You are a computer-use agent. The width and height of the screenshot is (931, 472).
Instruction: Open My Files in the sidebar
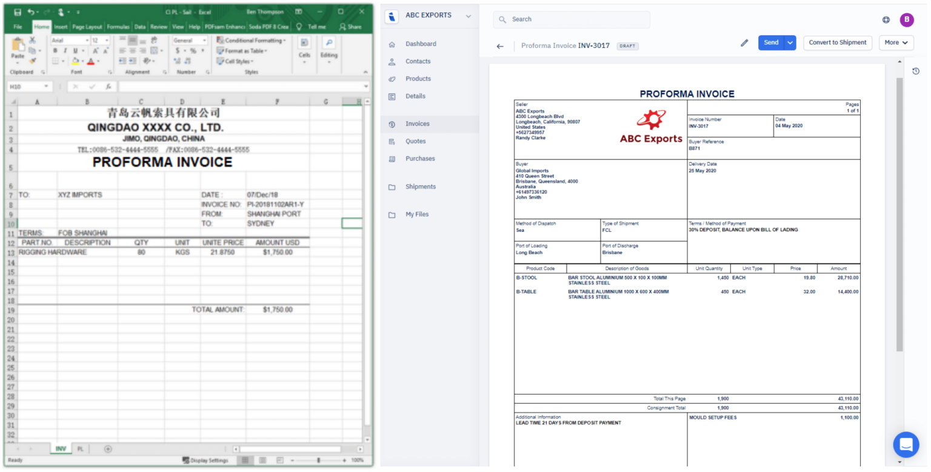tap(417, 214)
